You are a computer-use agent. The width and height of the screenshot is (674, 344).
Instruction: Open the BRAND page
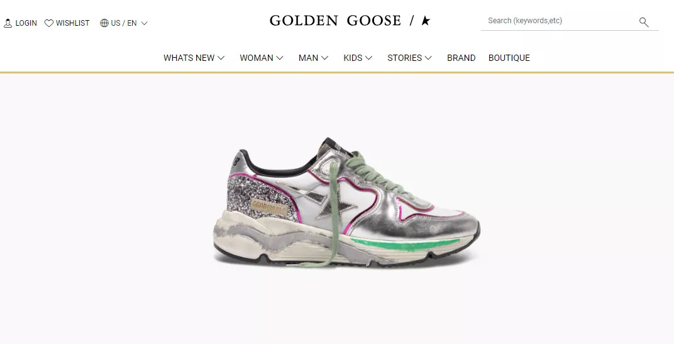pos(461,58)
